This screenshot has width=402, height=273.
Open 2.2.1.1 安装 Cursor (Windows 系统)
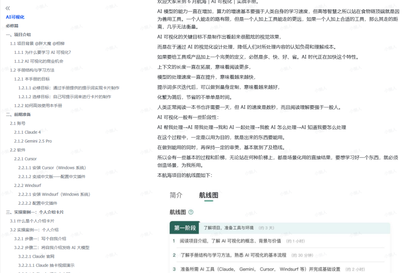click(x=52, y=168)
